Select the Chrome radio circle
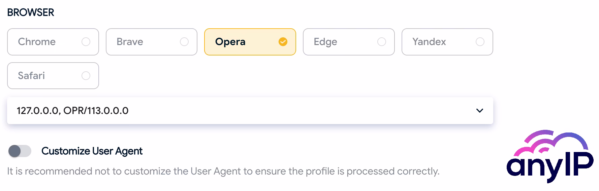Image resolution: width=599 pixels, height=191 pixels. pos(86,42)
